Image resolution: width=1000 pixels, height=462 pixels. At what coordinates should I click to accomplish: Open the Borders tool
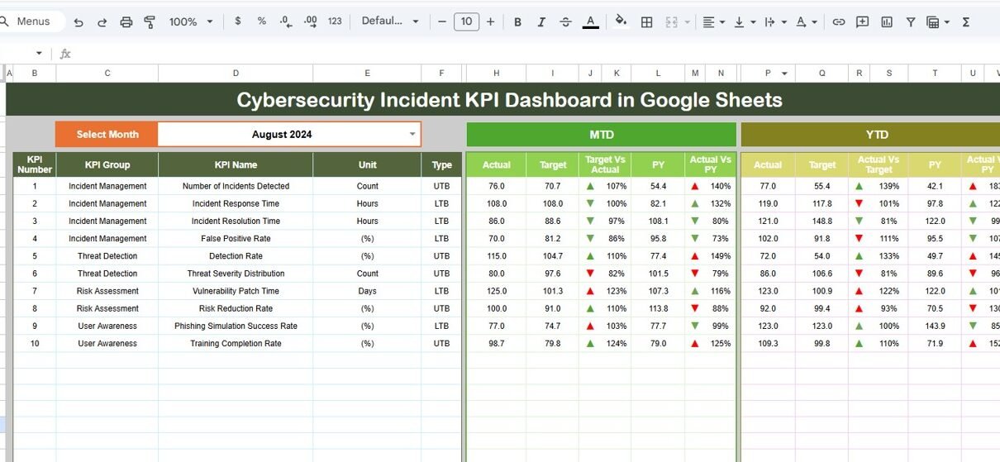pyautogui.click(x=647, y=22)
